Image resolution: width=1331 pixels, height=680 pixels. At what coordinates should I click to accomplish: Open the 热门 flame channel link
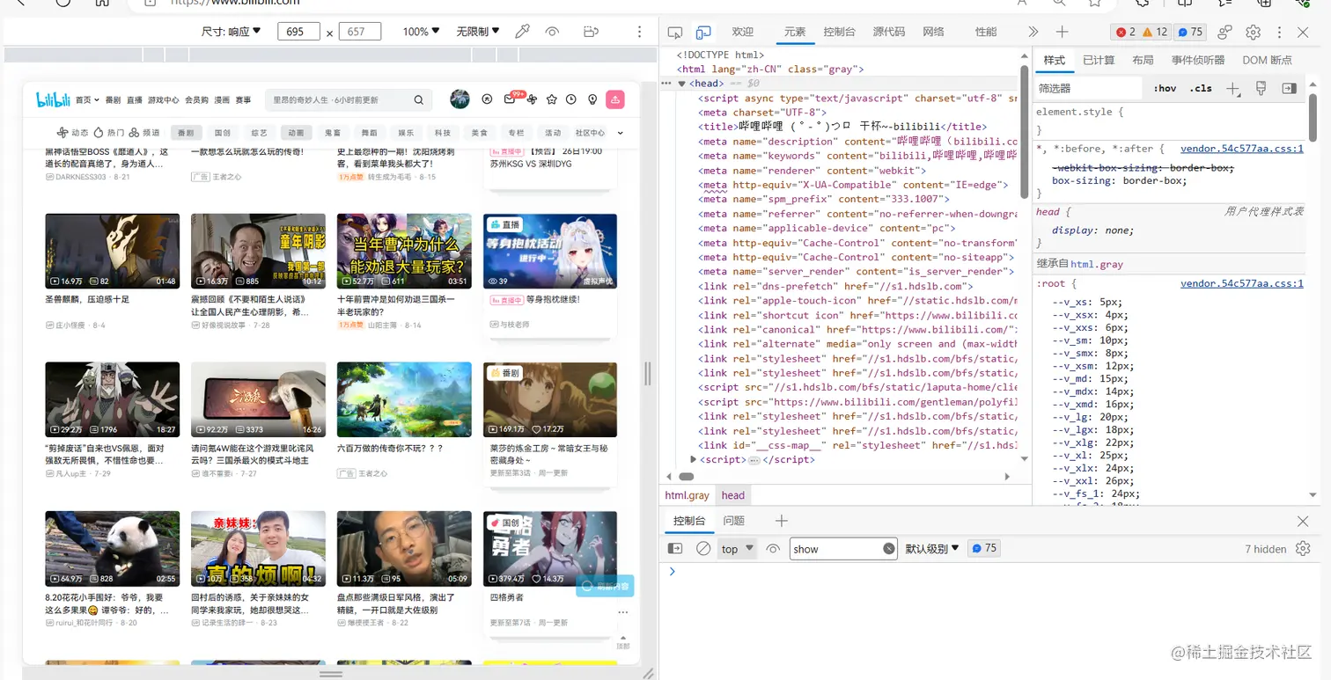(109, 133)
